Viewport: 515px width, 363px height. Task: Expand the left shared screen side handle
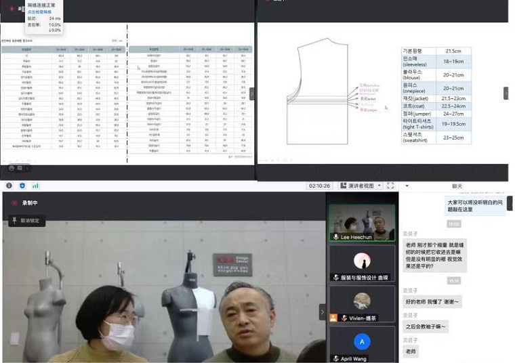(x=252, y=93)
